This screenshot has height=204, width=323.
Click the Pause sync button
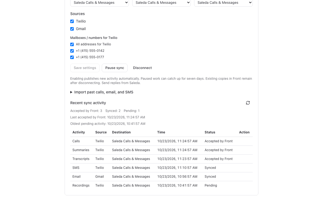pos(115,68)
